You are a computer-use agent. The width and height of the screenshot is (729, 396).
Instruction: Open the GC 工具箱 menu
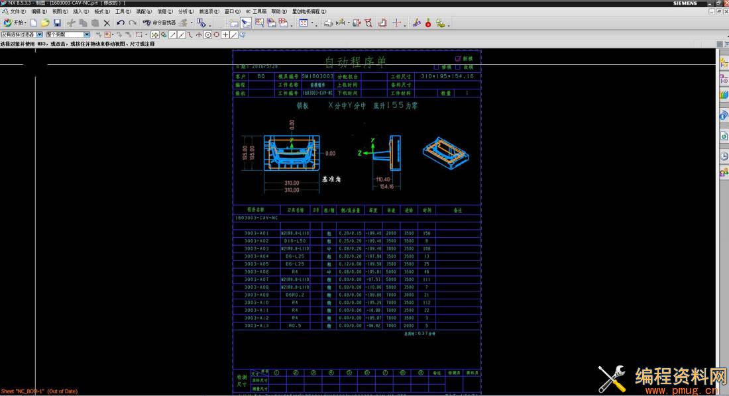point(256,11)
